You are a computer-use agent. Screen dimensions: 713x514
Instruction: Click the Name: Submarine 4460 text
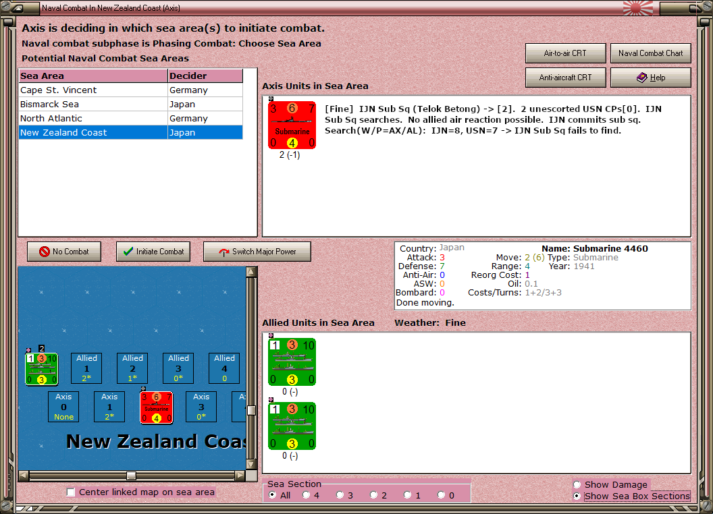(x=594, y=249)
